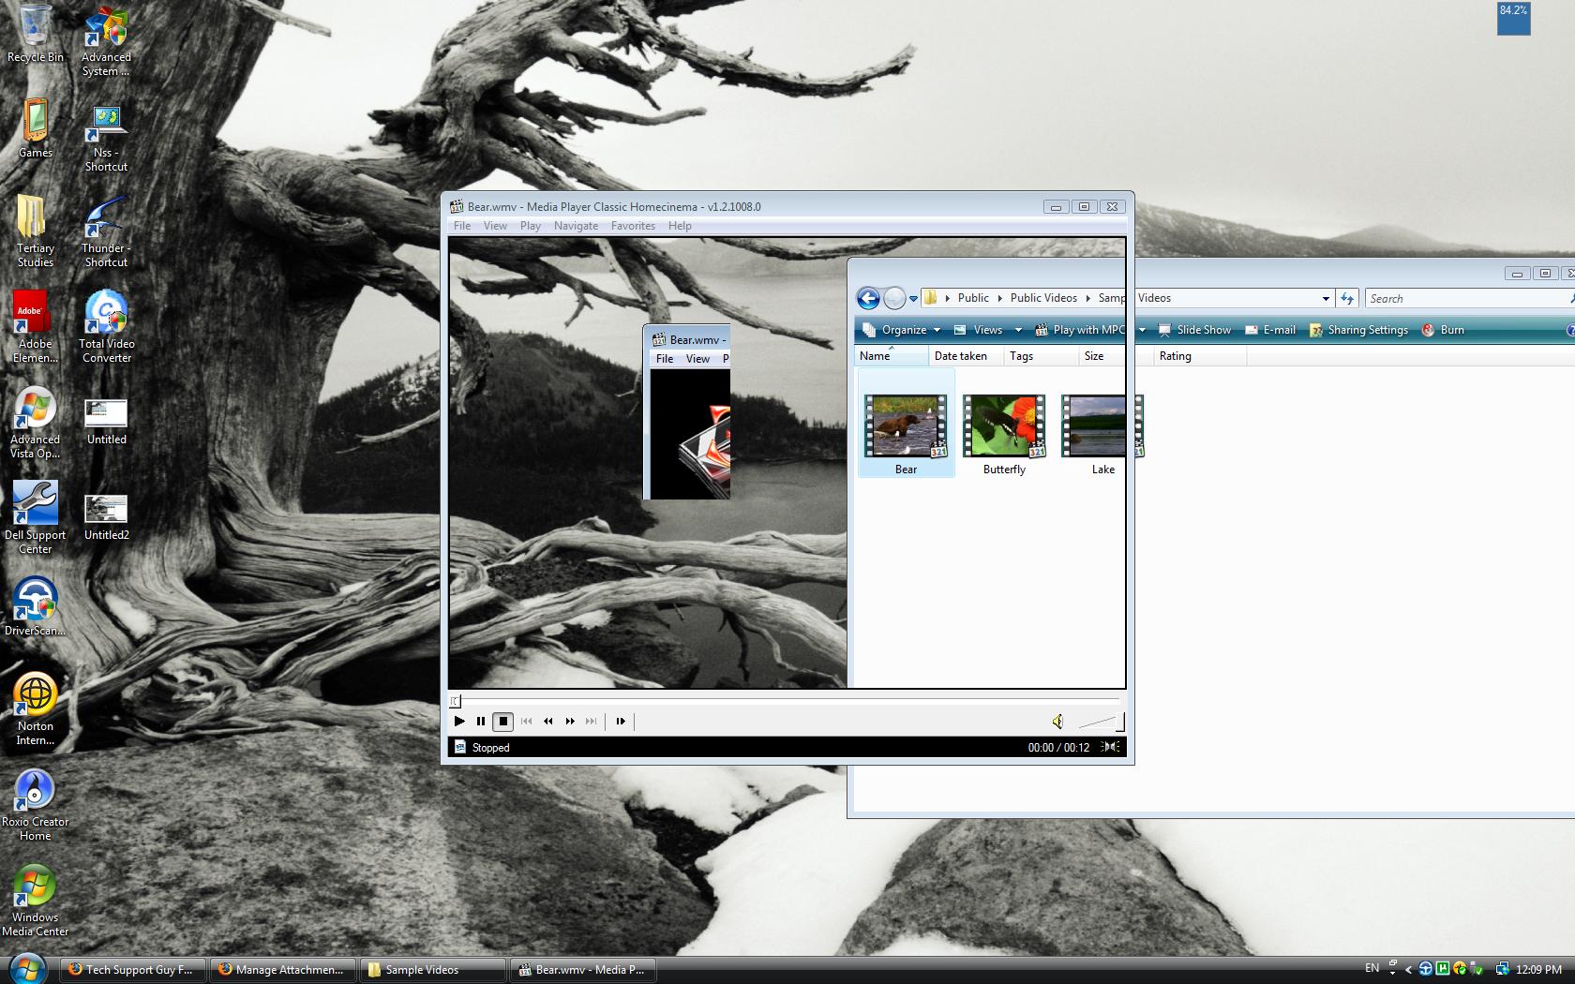Expand the Play with MPC dropdown arrow

pyautogui.click(x=1142, y=330)
